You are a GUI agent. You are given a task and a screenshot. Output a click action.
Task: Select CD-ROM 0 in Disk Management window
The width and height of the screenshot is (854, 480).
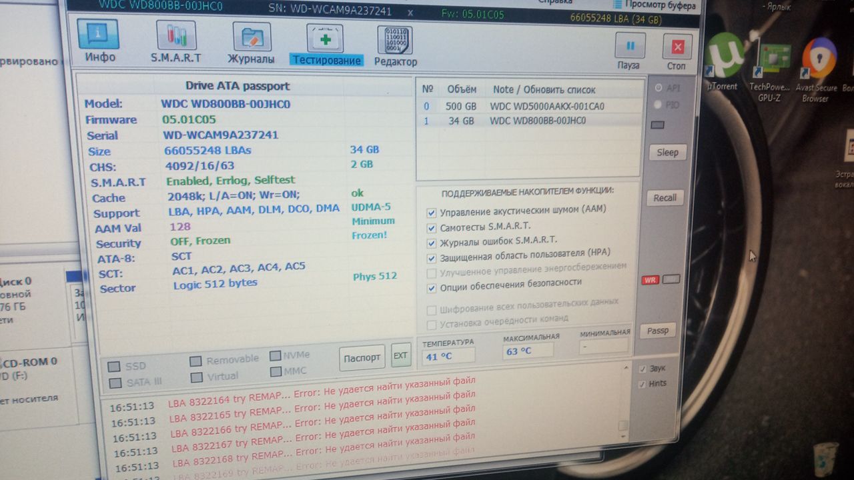[29, 362]
